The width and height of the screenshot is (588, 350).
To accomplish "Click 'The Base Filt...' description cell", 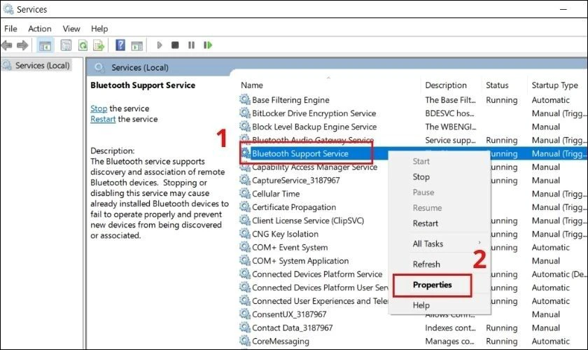I will tap(450, 100).
